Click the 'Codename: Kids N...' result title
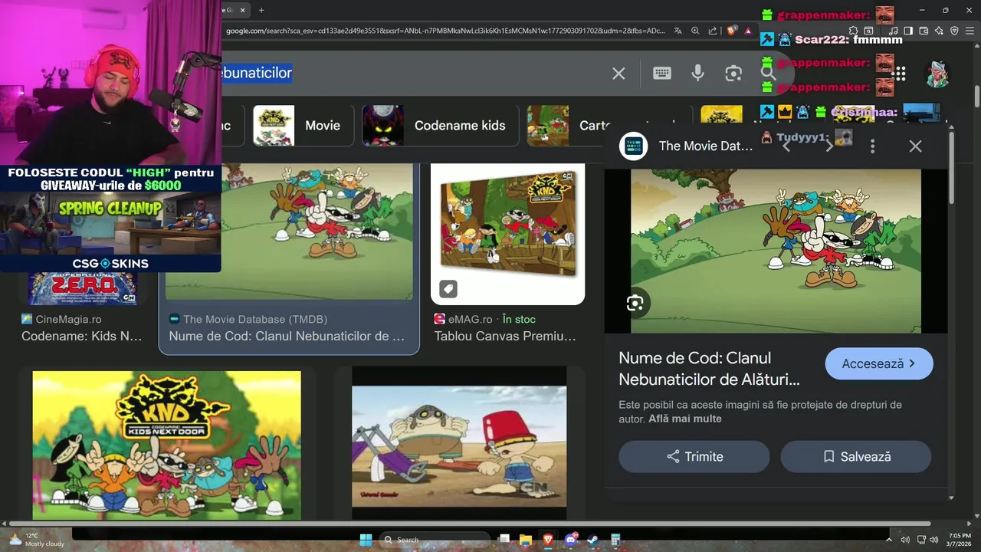The height and width of the screenshot is (552, 981). (x=82, y=336)
